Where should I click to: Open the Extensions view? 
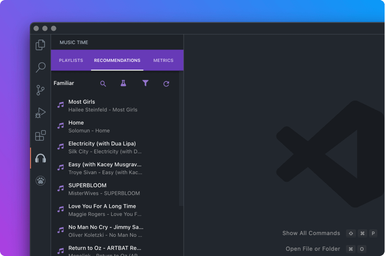click(40, 135)
